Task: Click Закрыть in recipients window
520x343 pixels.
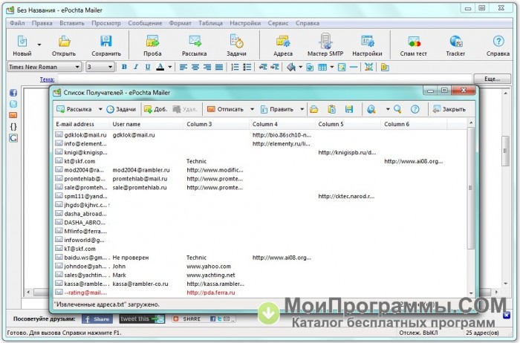Action: 449,109
